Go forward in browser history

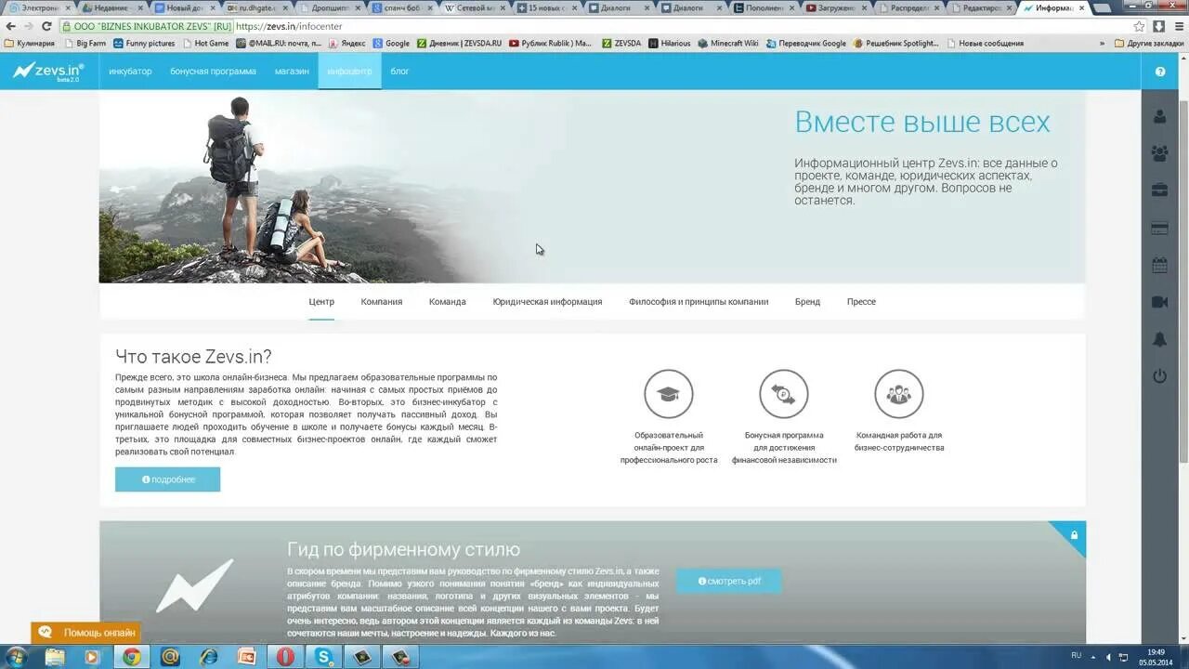28,26
